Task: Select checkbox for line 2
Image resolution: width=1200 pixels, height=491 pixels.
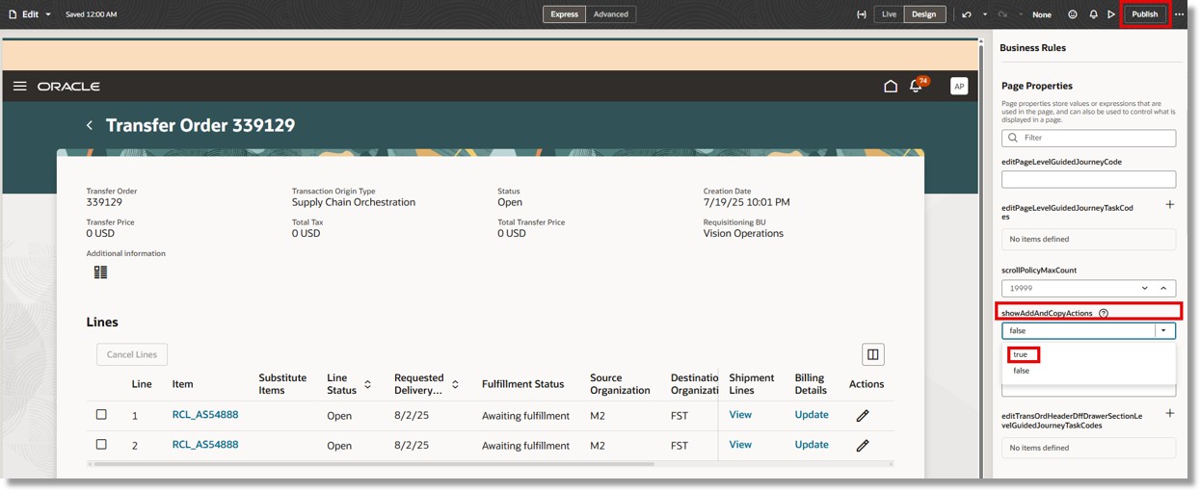Action: (101, 445)
